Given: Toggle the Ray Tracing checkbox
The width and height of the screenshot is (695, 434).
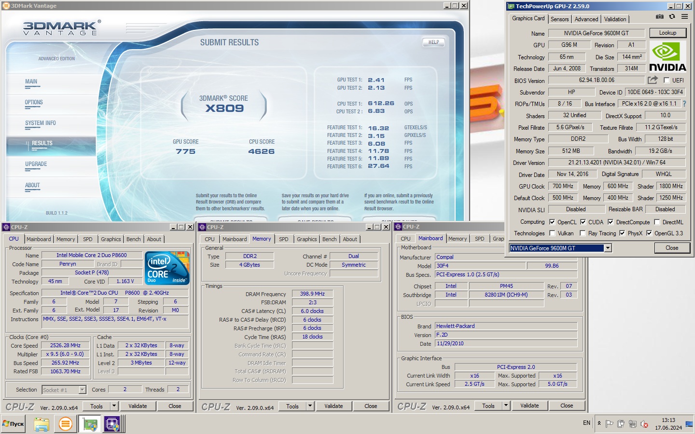Looking at the screenshot, I should pyautogui.click(x=583, y=233).
